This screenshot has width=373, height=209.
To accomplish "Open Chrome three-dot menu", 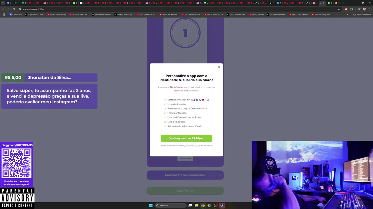I will (x=370, y=9).
